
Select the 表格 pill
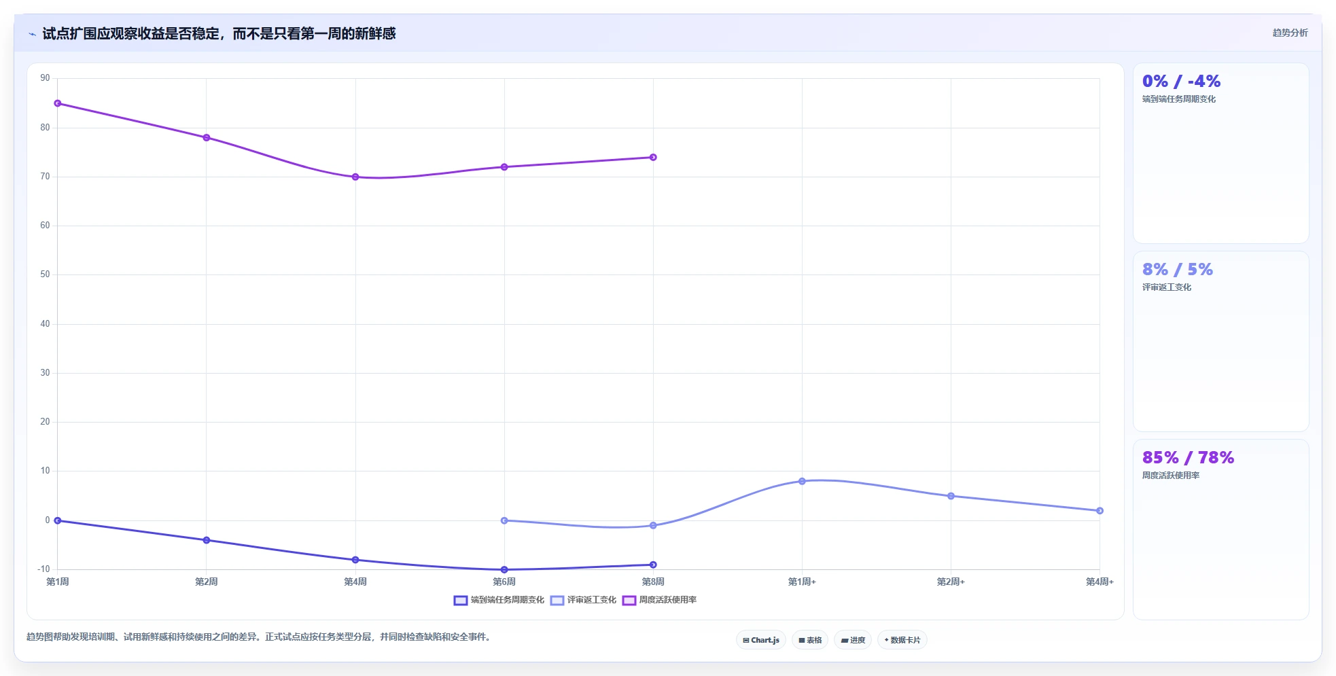[x=810, y=640]
